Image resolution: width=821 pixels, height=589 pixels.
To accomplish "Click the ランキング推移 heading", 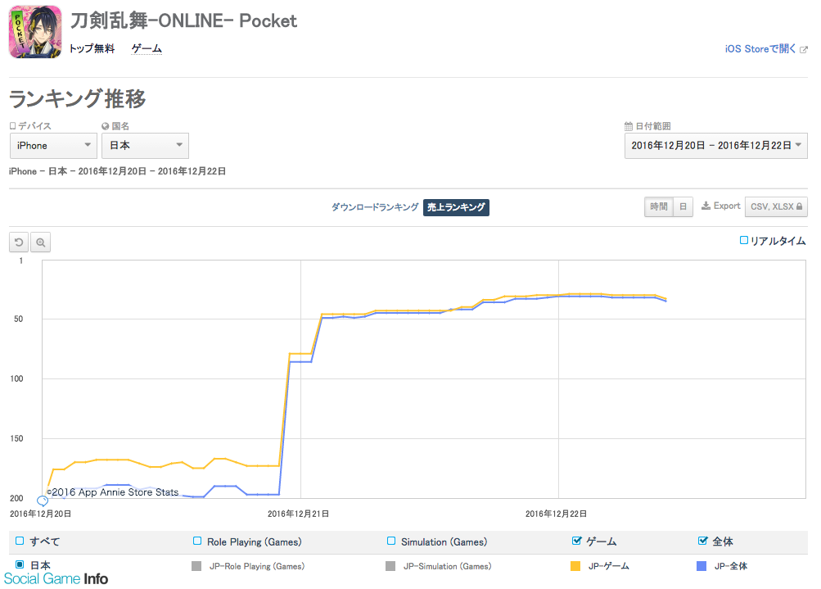I will (x=78, y=98).
